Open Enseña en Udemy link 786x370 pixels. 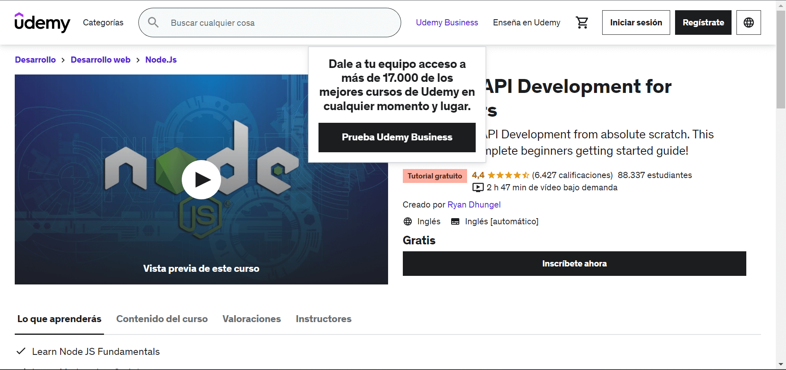[x=526, y=23]
